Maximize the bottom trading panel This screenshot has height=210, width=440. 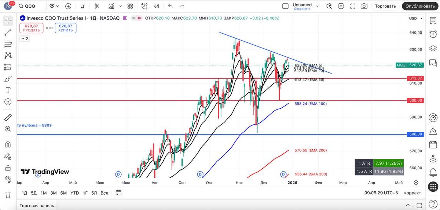(x=419, y=206)
